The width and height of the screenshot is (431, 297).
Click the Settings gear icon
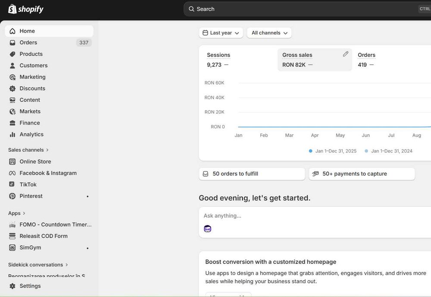12,286
